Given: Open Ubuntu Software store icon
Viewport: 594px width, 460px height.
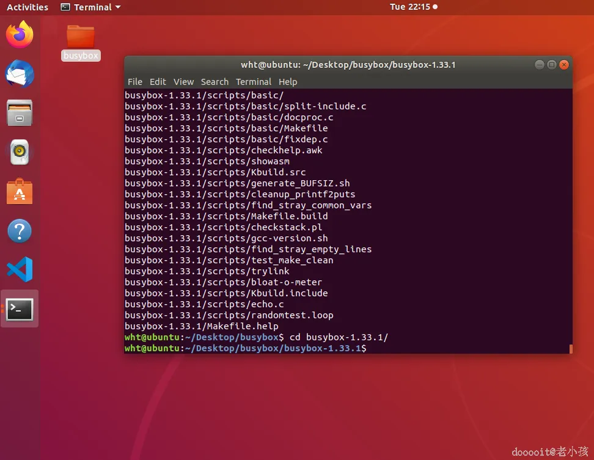Looking at the screenshot, I should [20, 192].
